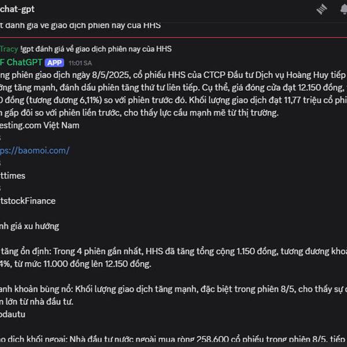Open the ChatGPT bot username profile

[x=21, y=62]
